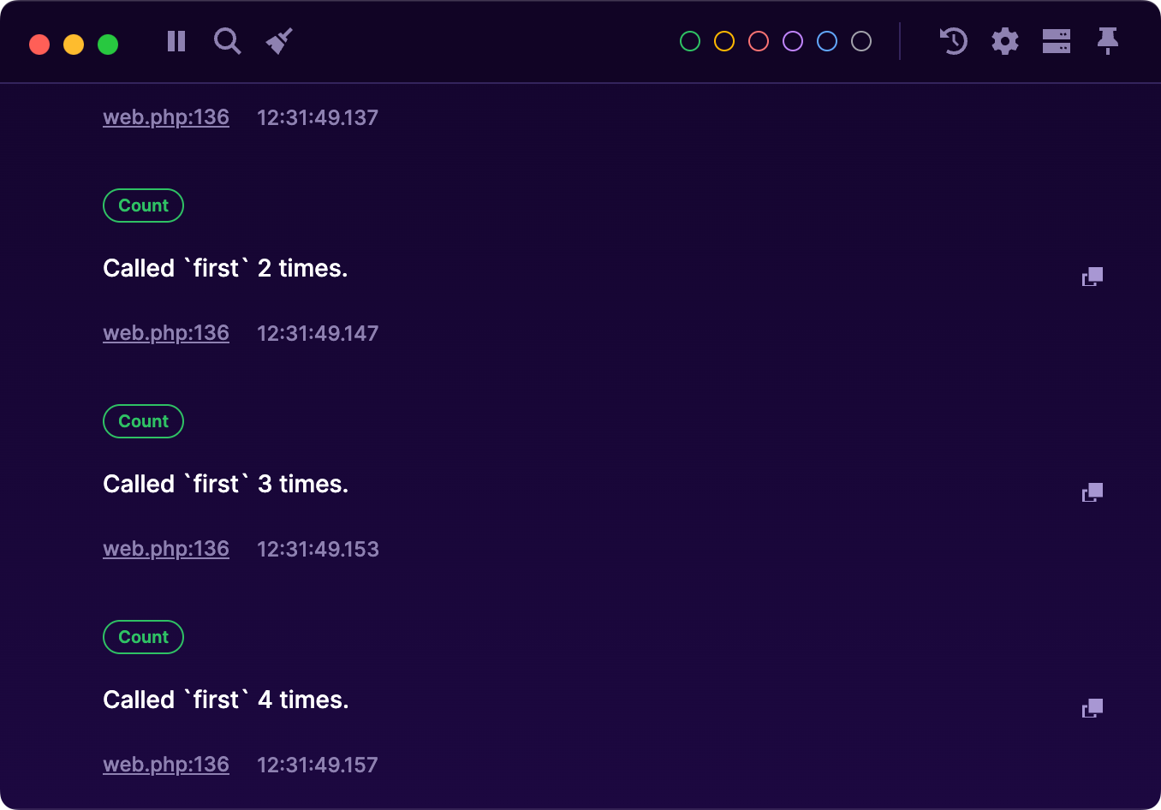Open the history panel

coord(953,41)
